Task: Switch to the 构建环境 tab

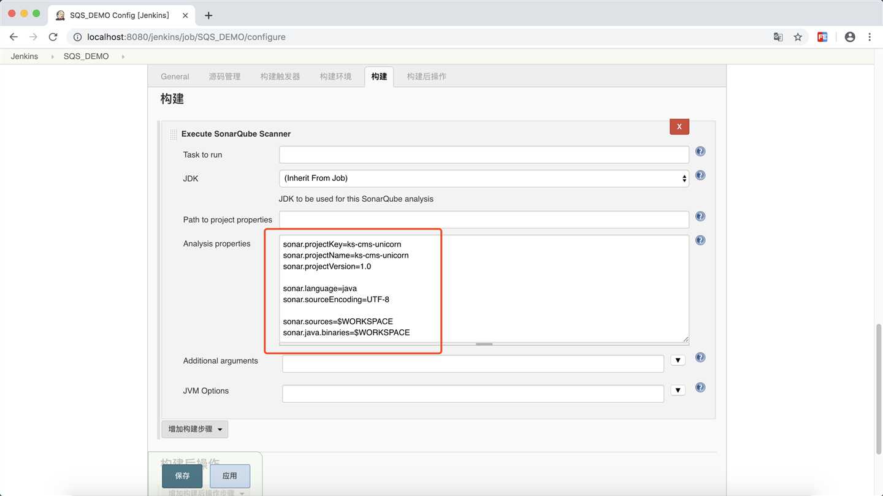Action: [335, 77]
